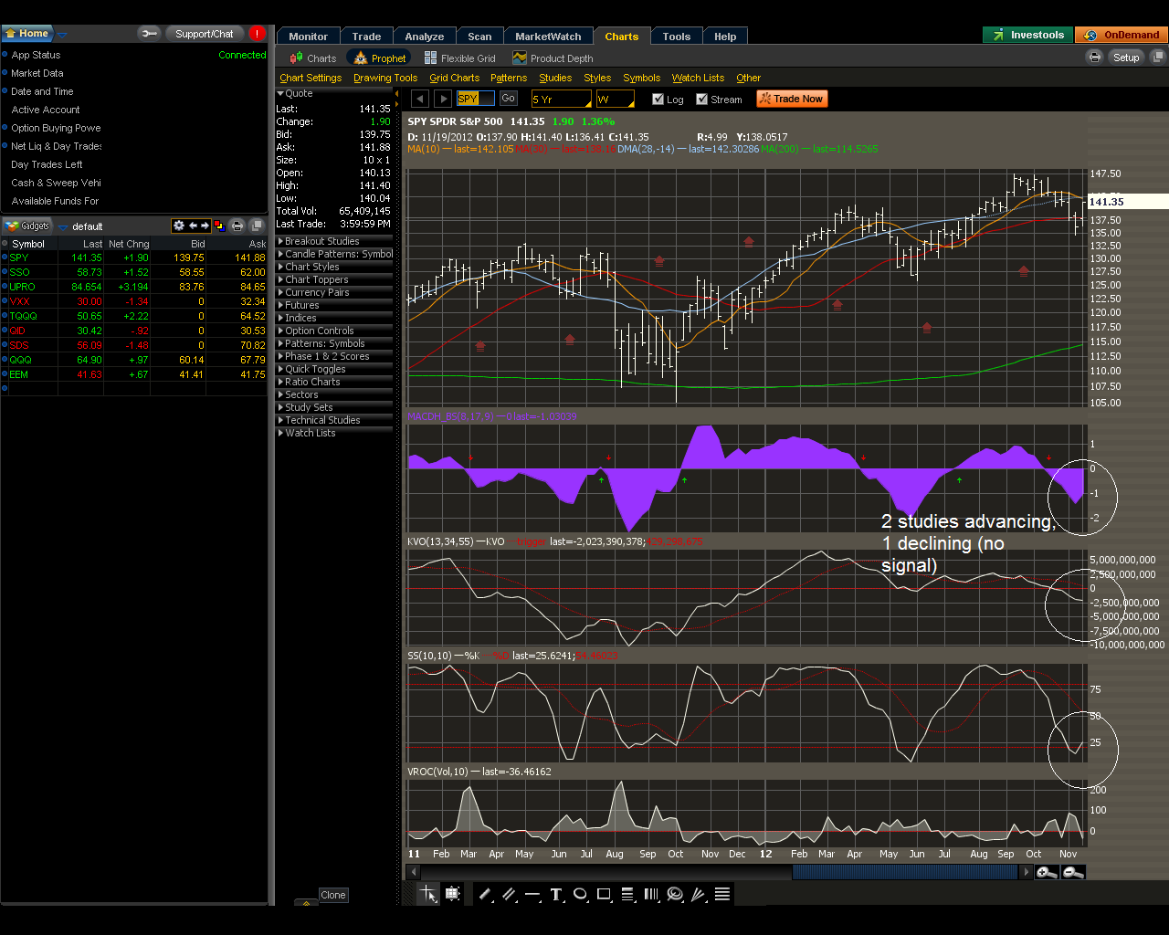Click the Trade Now button

pyautogui.click(x=791, y=98)
